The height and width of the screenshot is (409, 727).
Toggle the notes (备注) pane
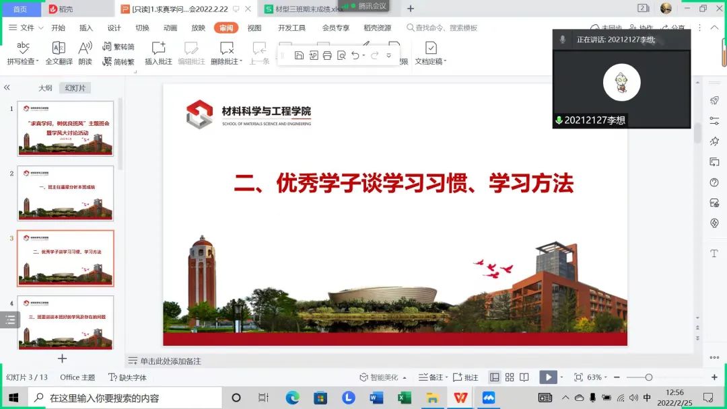pos(431,377)
